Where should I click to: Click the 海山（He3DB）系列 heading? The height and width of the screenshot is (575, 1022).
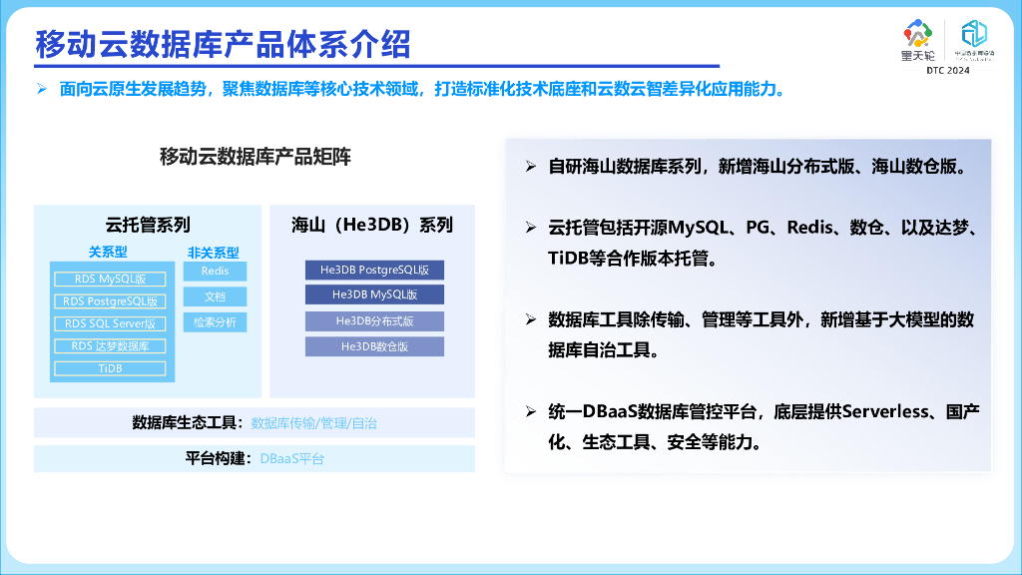tap(372, 226)
